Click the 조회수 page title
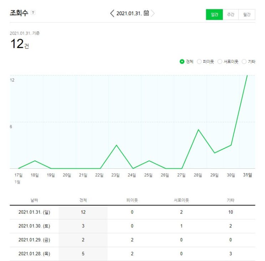The width and height of the screenshot is (265, 261). click(x=19, y=13)
